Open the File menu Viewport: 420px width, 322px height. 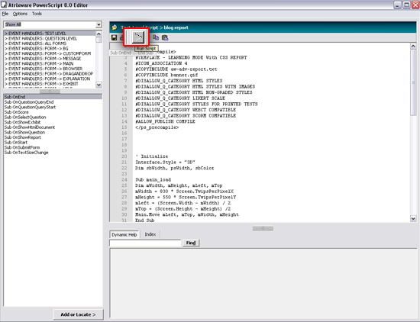point(5,14)
